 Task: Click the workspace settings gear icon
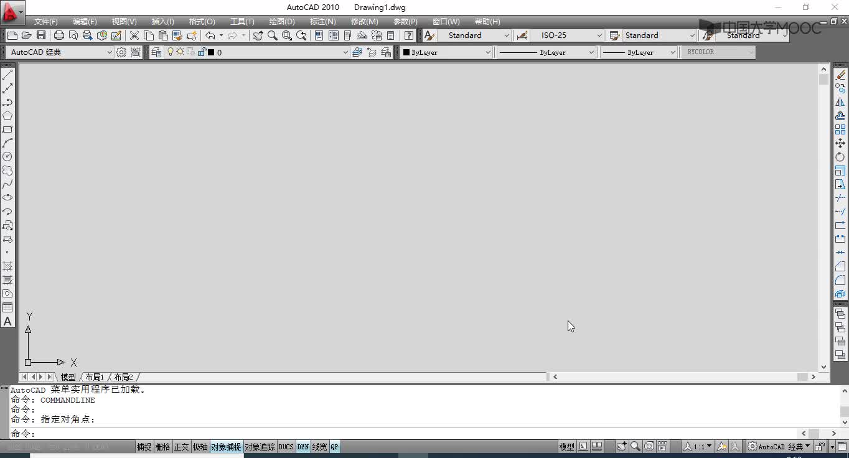(121, 52)
